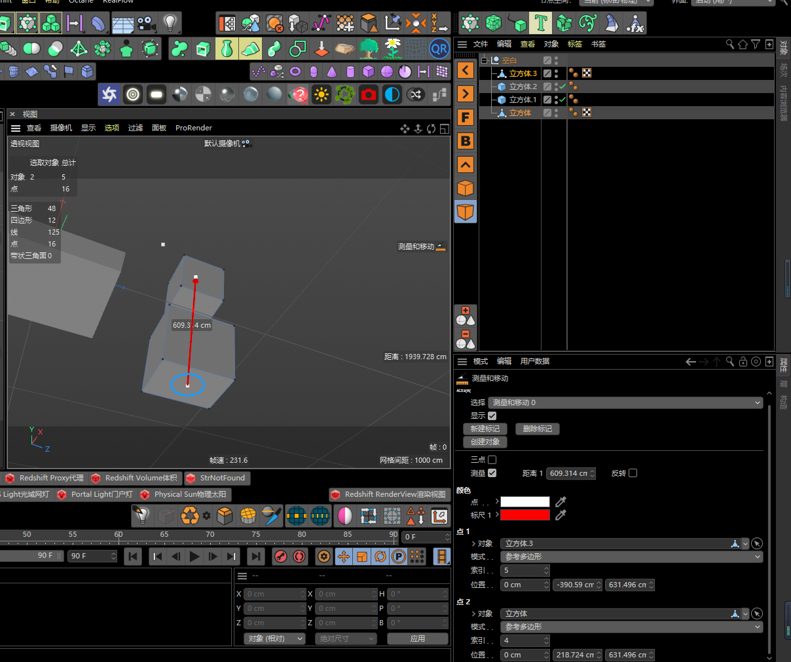Click the object manager filter funnel icon
The image size is (791, 662).
[756, 44]
